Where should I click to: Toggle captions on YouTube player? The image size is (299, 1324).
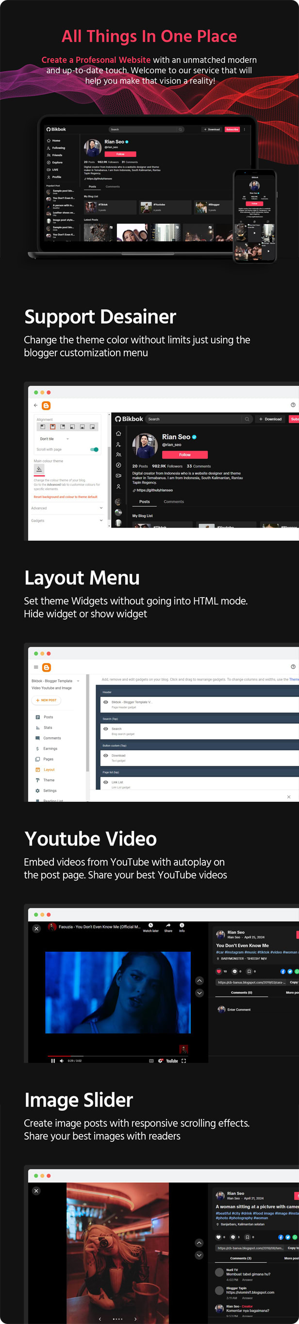[x=151, y=1060]
